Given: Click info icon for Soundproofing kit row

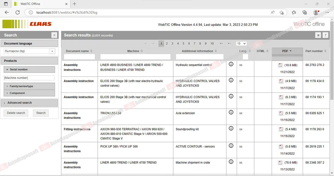Looking at the screenshot, I should [231, 129].
